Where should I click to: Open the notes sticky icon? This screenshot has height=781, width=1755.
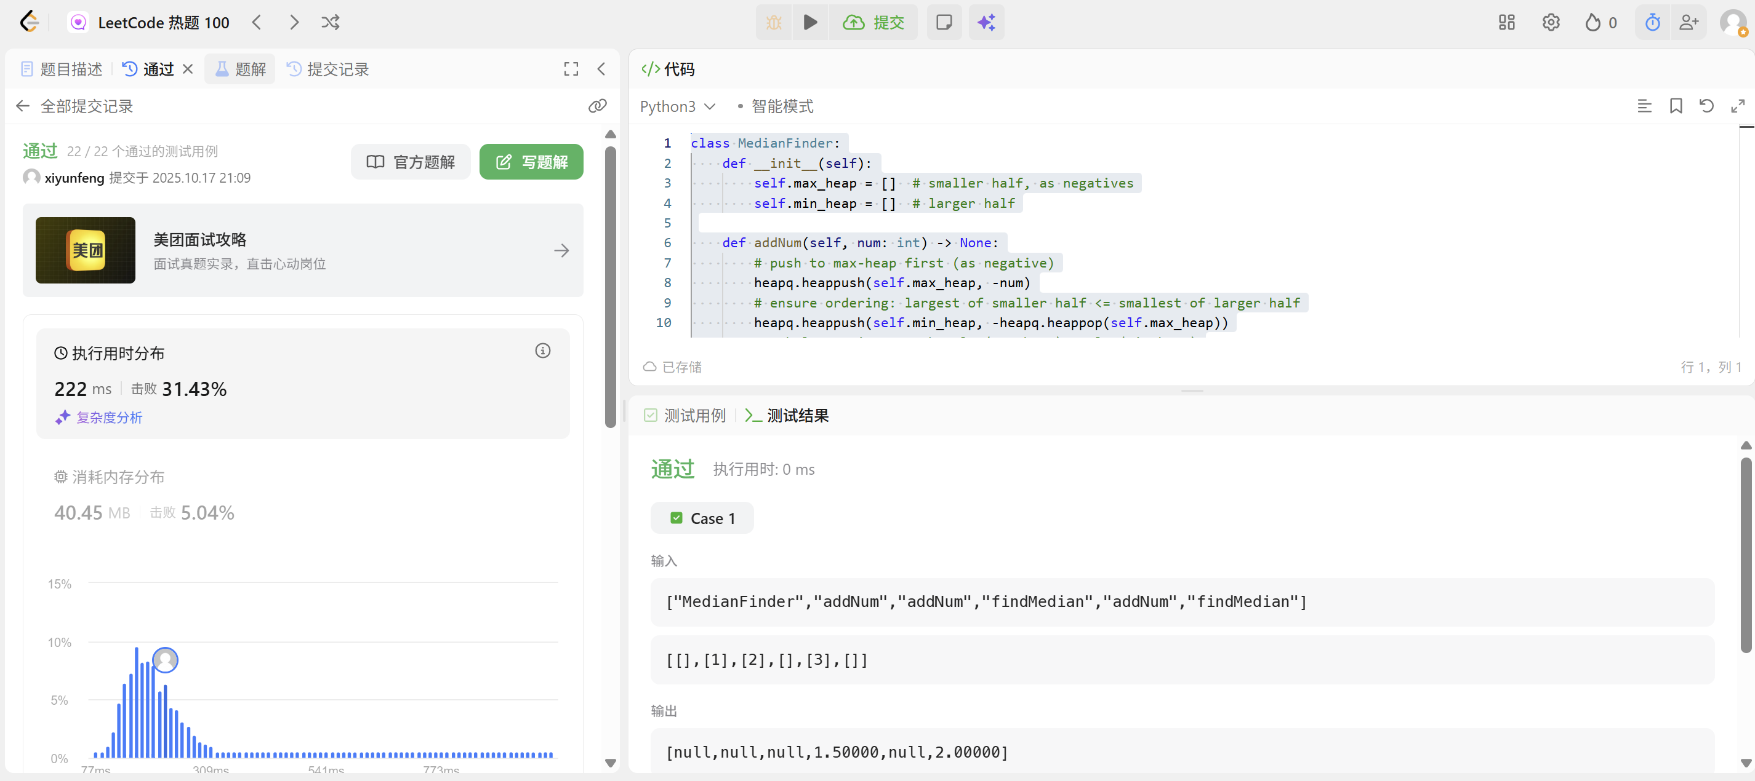pyautogui.click(x=944, y=23)
